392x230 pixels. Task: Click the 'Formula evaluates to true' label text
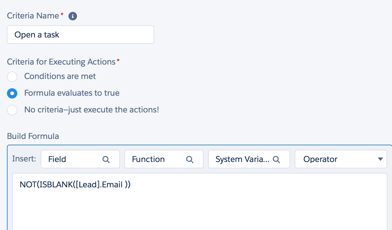[x=72, y=93]
